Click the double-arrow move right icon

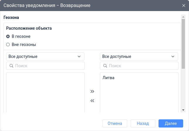pyautogui.click(x=92, y=91)
